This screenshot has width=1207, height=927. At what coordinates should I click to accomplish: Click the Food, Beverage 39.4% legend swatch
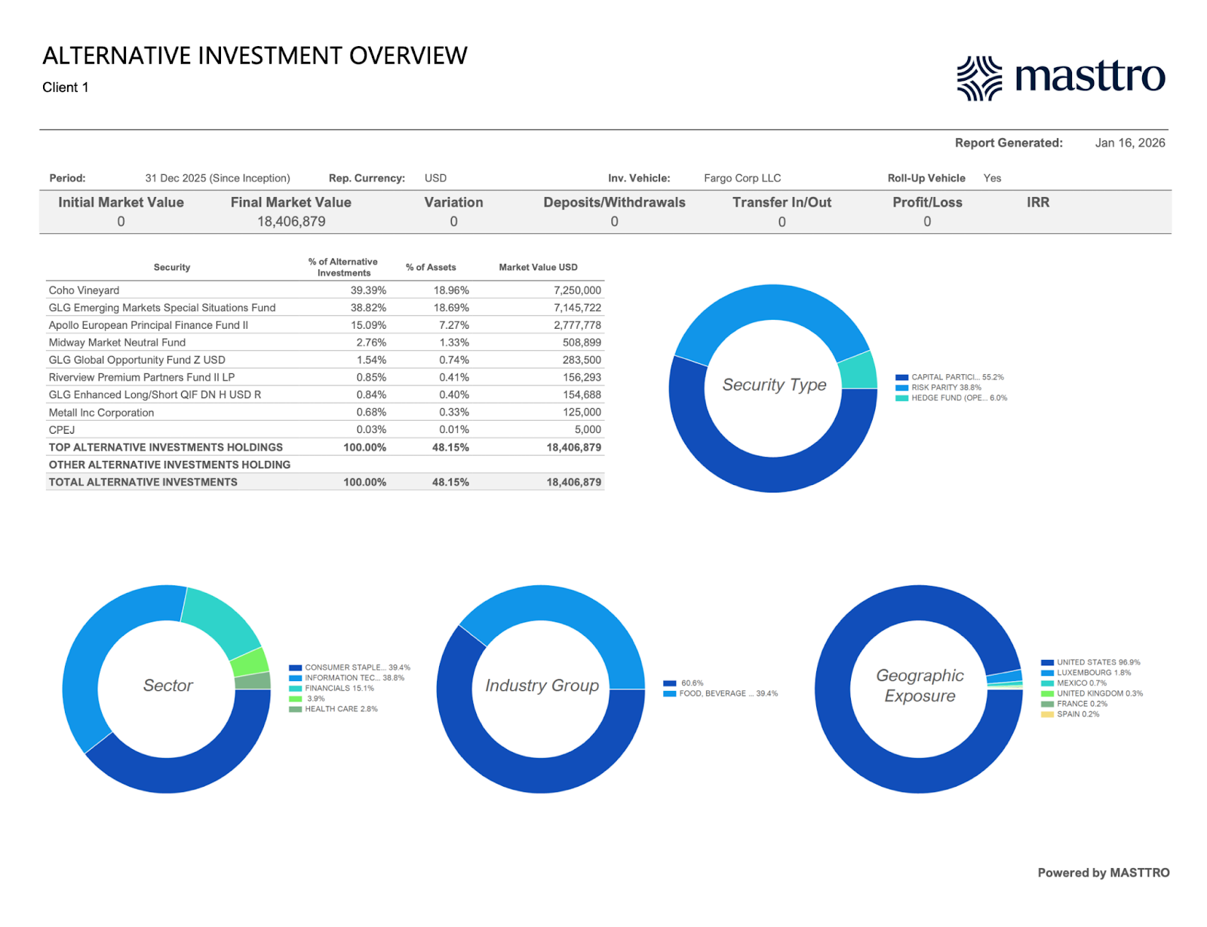(x=669, y=694)
